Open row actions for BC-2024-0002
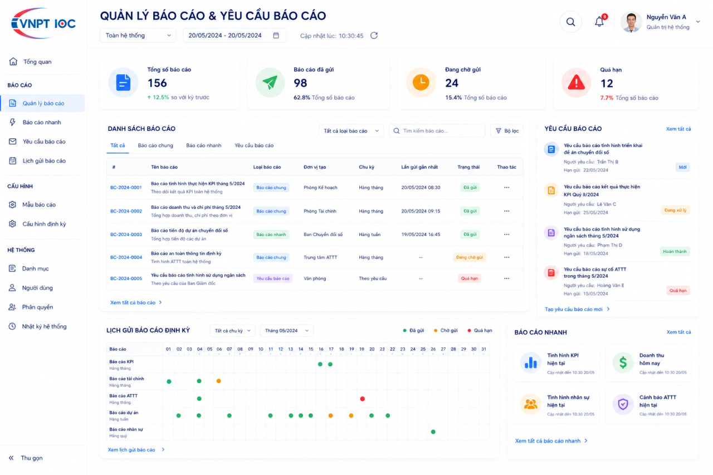This screenshot has height=475, width=713. 506,211
